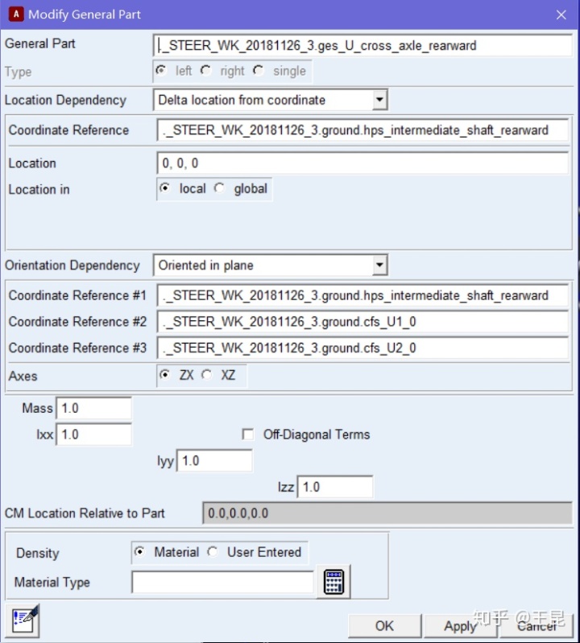This screenshot has height=643, width=580.
Task: Select local location radio button
Action: point(165,189)
